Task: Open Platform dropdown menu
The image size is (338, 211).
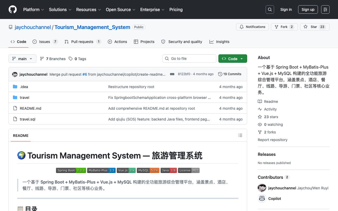Action: (33, 9)
